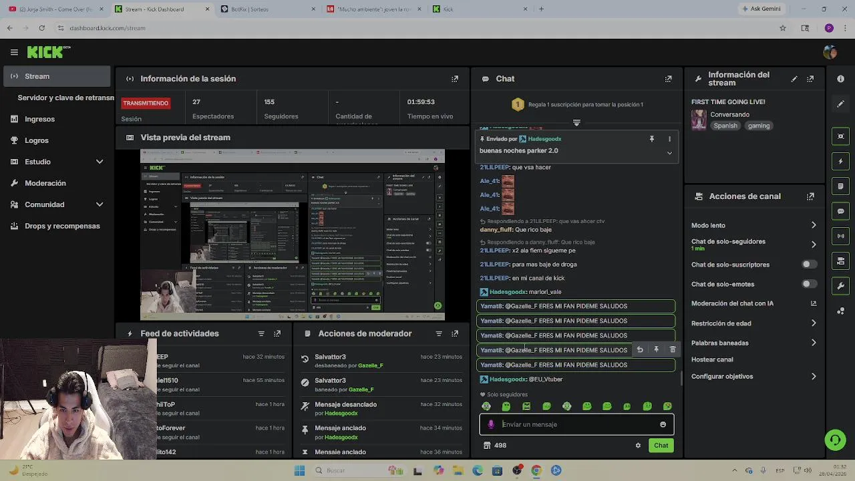Click the chat bubble icon in right sidebar
Viewport: 855px width, 481px height.
tap(840, 211)
